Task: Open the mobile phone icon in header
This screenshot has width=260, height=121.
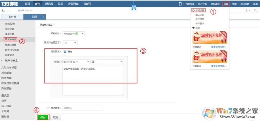Action: point(180,4)
